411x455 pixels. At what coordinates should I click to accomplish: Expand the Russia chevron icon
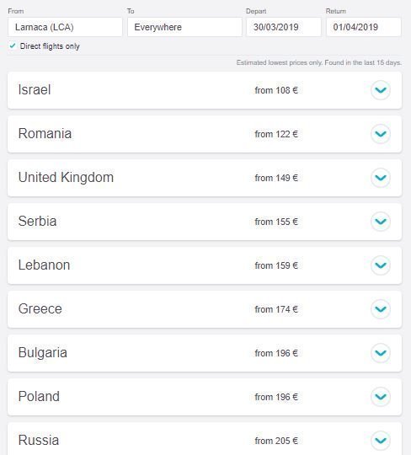380,441
